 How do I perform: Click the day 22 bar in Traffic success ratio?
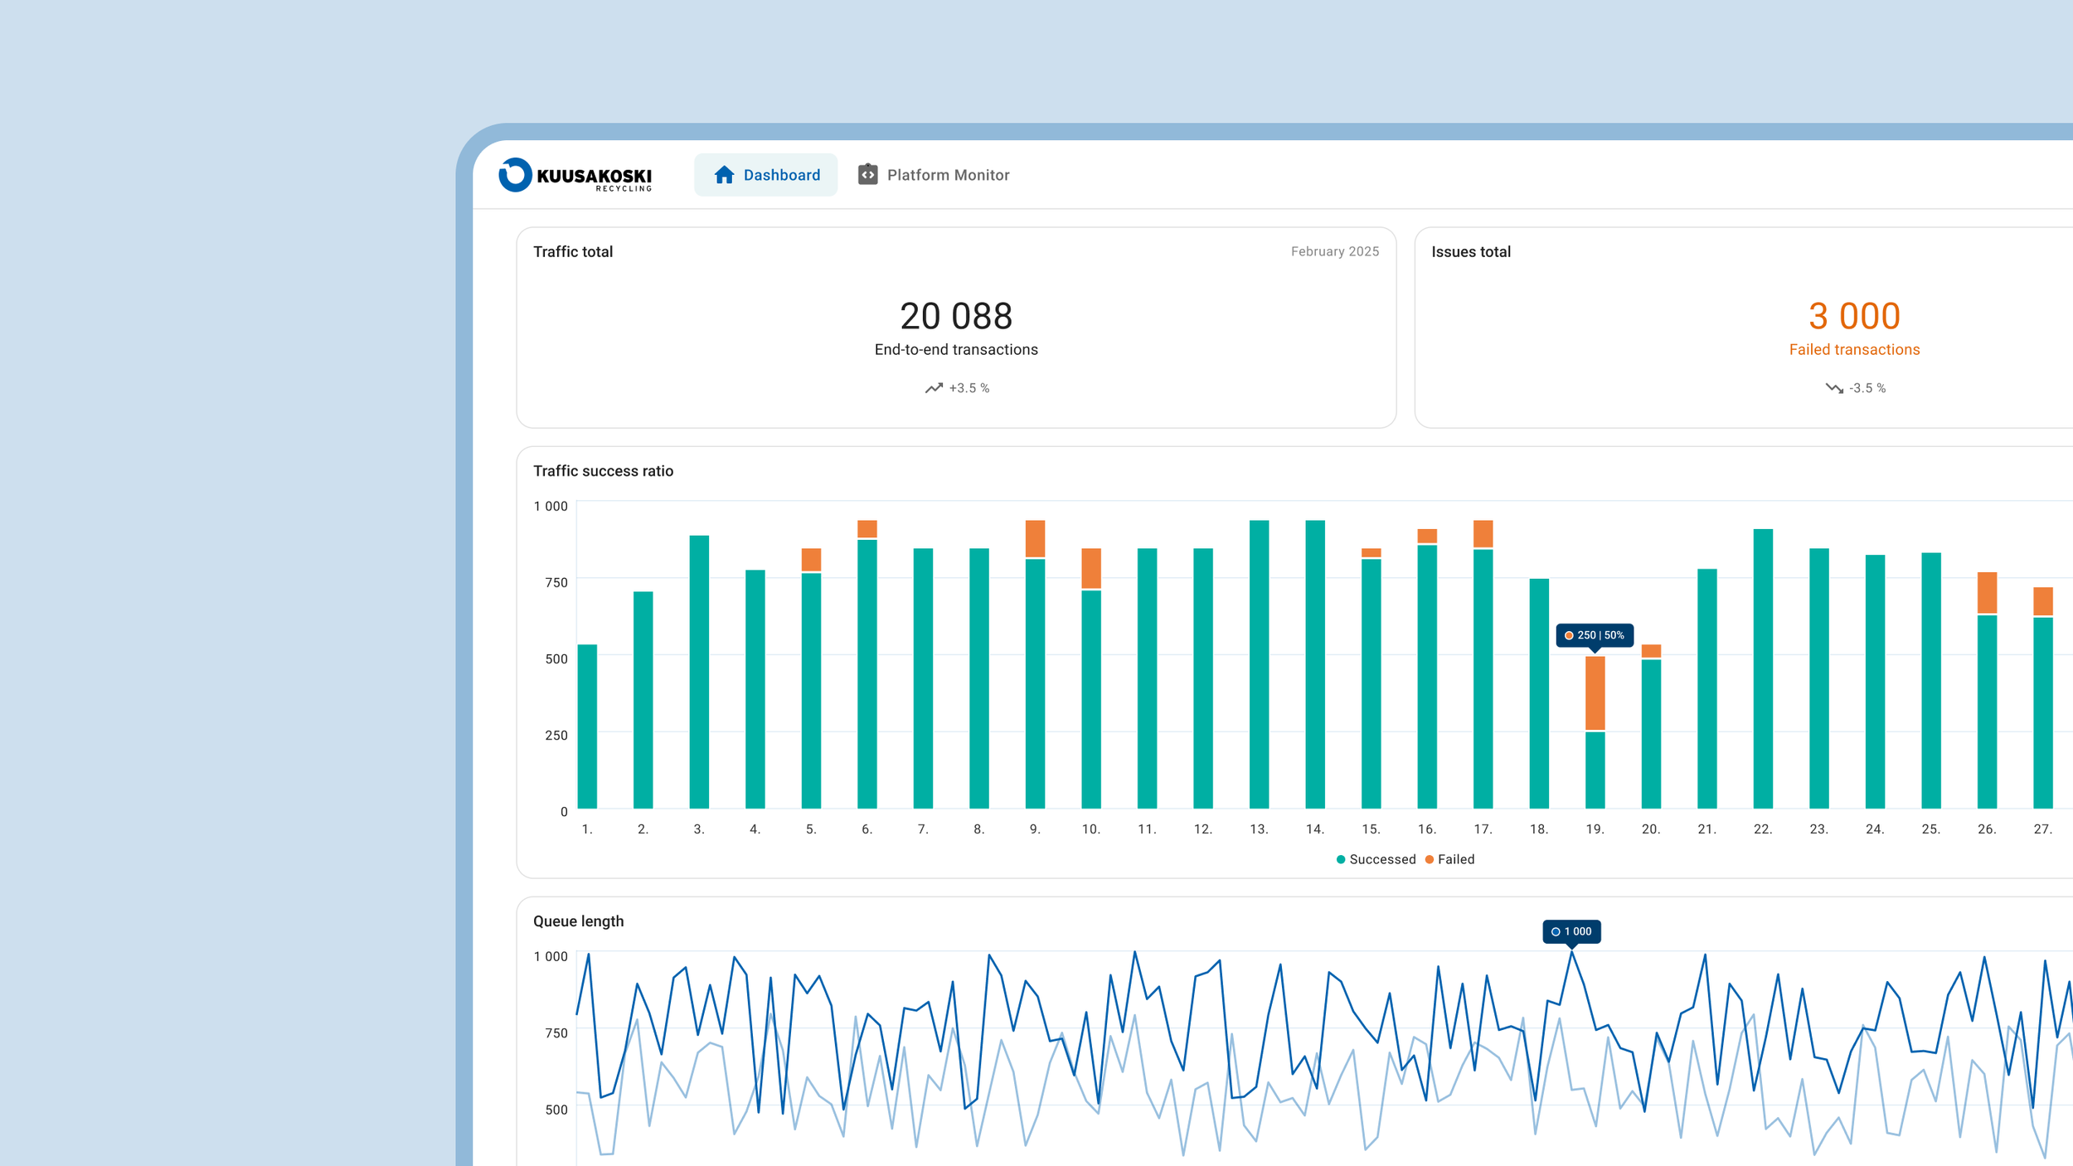pos(1763,668)
